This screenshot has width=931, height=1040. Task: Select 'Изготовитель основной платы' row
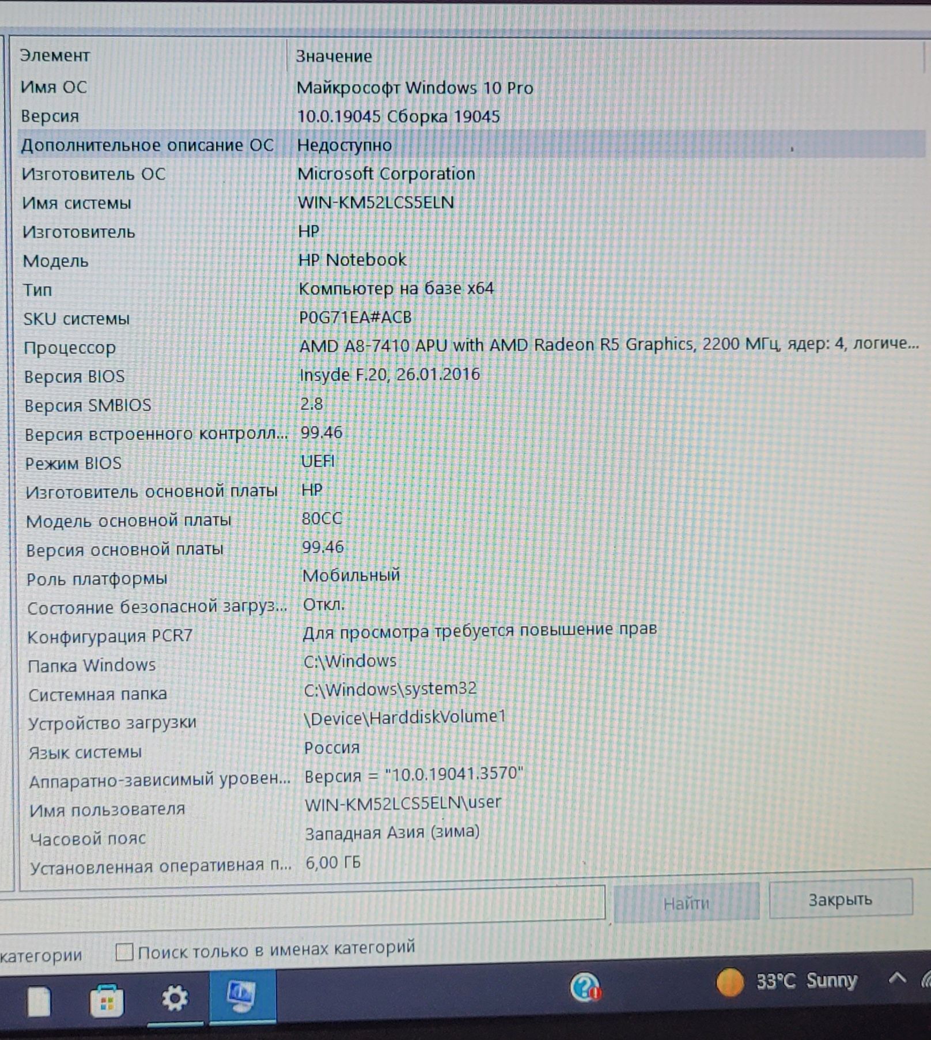471,491
